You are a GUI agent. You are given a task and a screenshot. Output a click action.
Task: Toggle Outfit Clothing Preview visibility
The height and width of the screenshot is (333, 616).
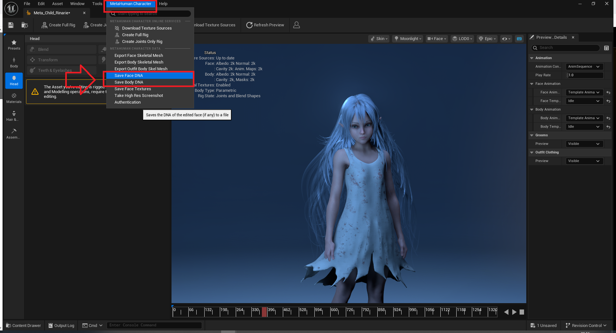(x=584, y=161)
